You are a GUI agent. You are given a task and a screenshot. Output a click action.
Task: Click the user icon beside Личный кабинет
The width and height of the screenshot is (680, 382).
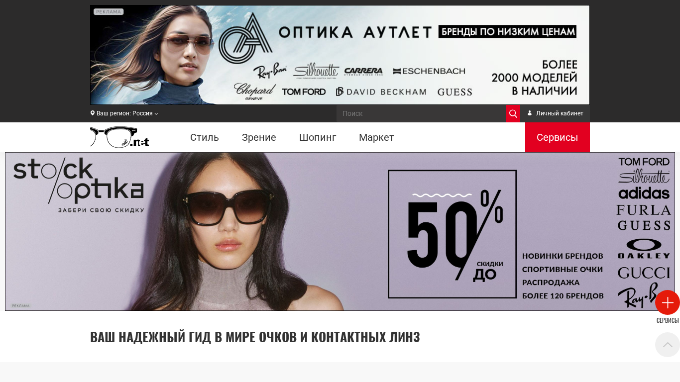click(530, 113)
